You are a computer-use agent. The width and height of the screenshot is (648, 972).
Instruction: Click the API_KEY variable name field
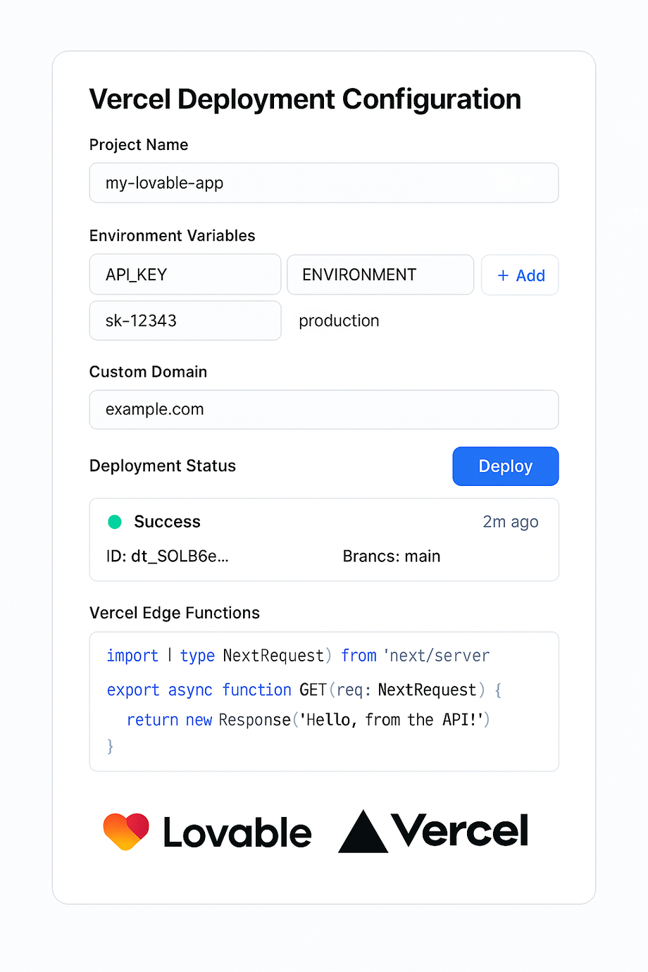click(x=185, y=275)
